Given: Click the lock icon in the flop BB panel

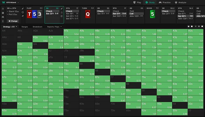Looking at the screenshot, I should pos(61,12).
